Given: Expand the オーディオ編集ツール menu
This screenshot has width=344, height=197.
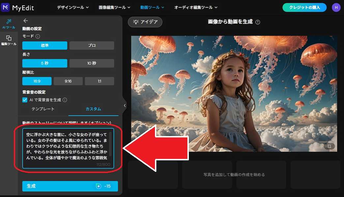Looking at the screenshot, I should pos(195,7).
